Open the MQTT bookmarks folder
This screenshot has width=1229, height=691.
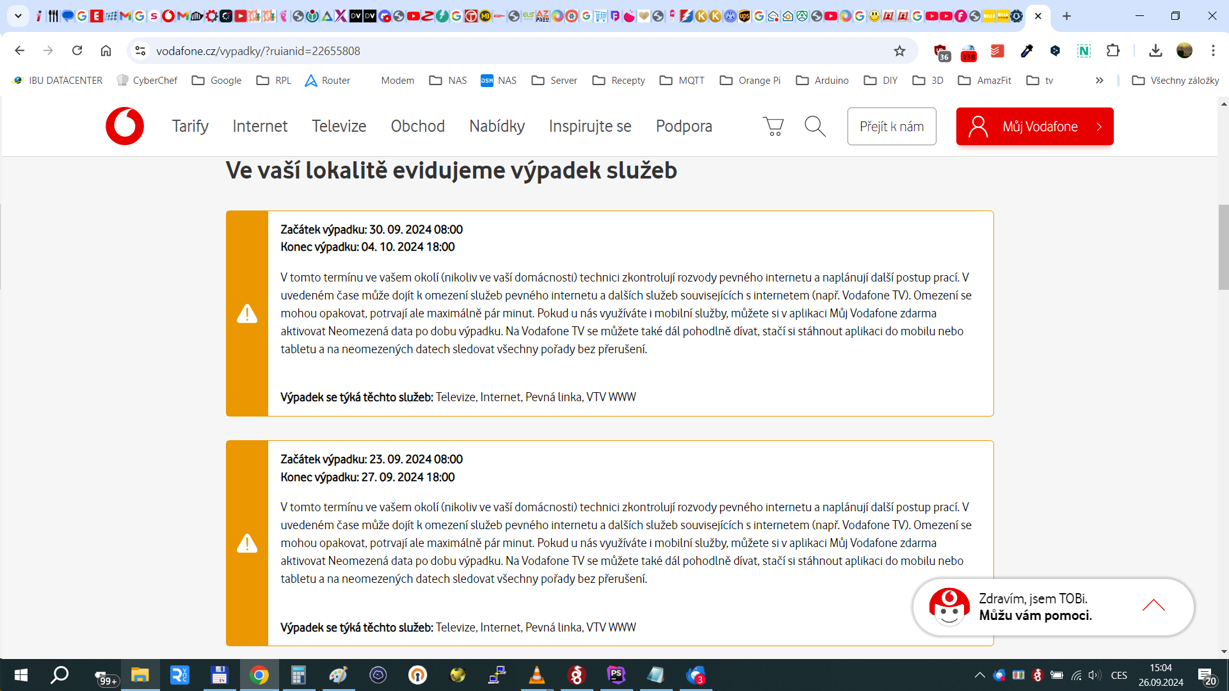[x=682, y=81]
